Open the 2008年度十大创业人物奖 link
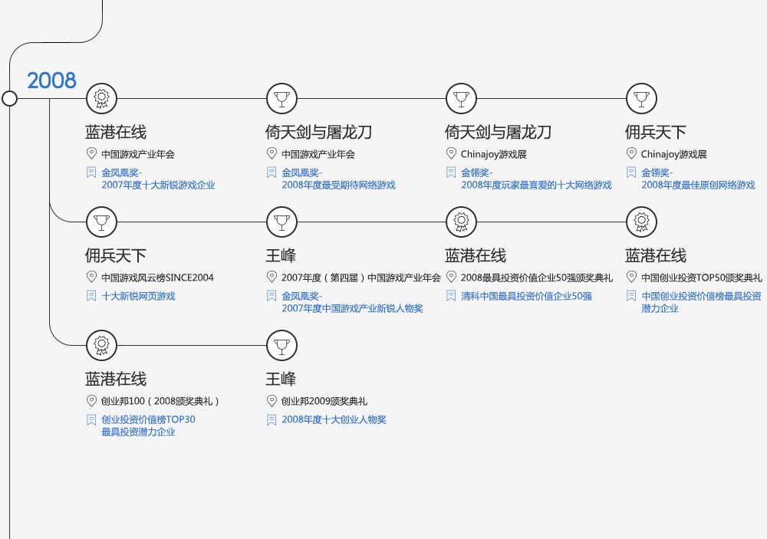 click(334, 419)
